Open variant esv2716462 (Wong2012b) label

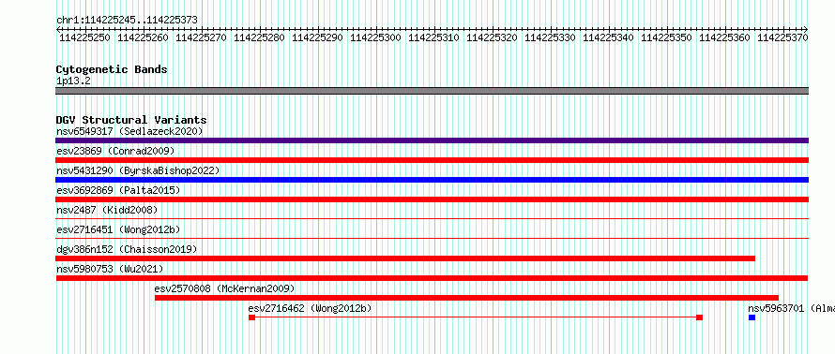click(x=310, y=308)
